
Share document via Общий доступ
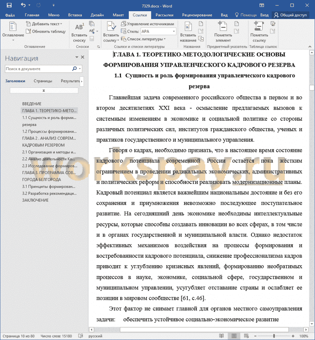tap(291, 15)
